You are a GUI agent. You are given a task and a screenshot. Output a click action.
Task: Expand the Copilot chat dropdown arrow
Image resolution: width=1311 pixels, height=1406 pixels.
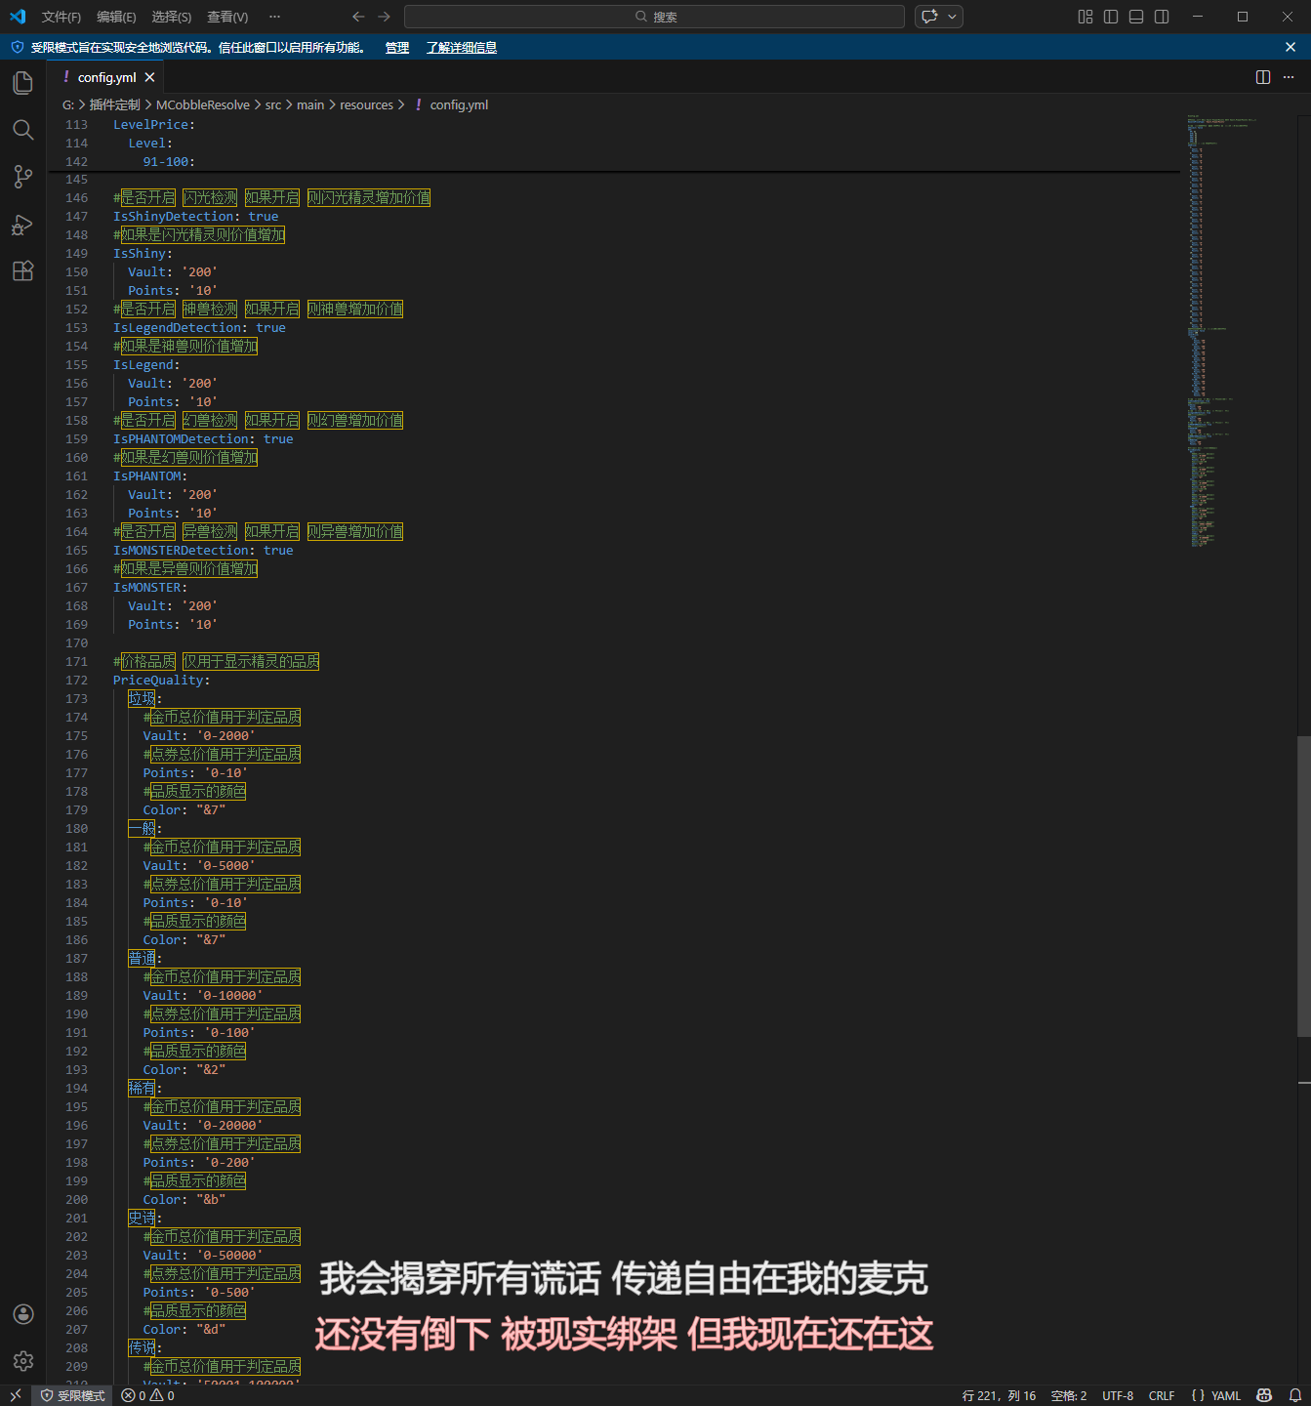952,17
